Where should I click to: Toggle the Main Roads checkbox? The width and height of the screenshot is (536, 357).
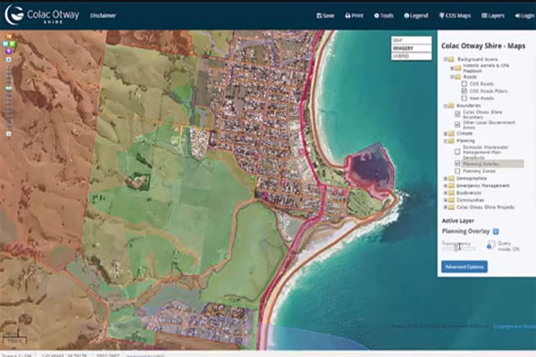465,98
